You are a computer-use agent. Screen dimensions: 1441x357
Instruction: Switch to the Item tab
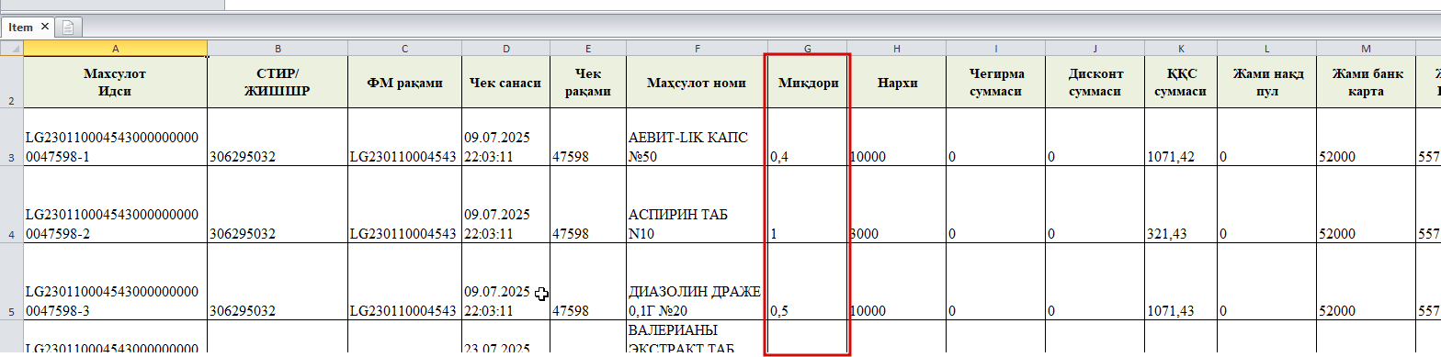click(20, 28)
